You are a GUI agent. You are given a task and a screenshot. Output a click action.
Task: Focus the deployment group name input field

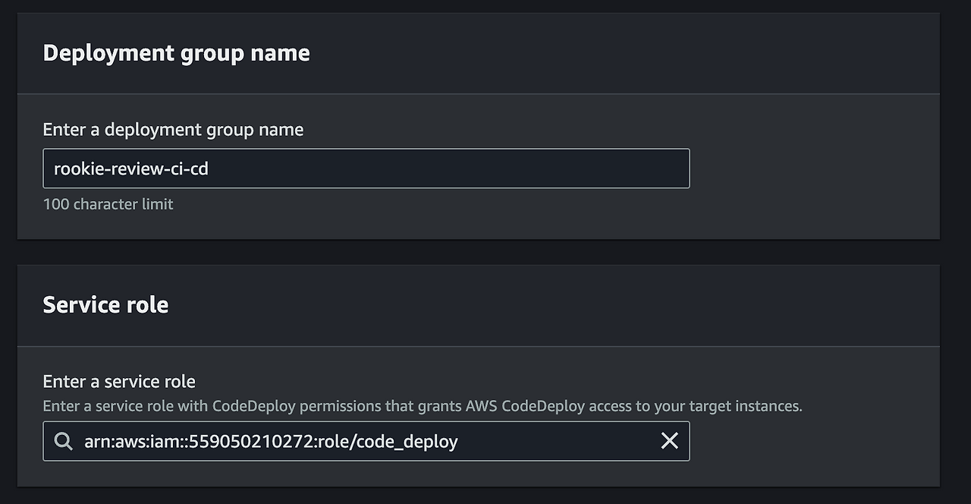[x=366, y=169]
